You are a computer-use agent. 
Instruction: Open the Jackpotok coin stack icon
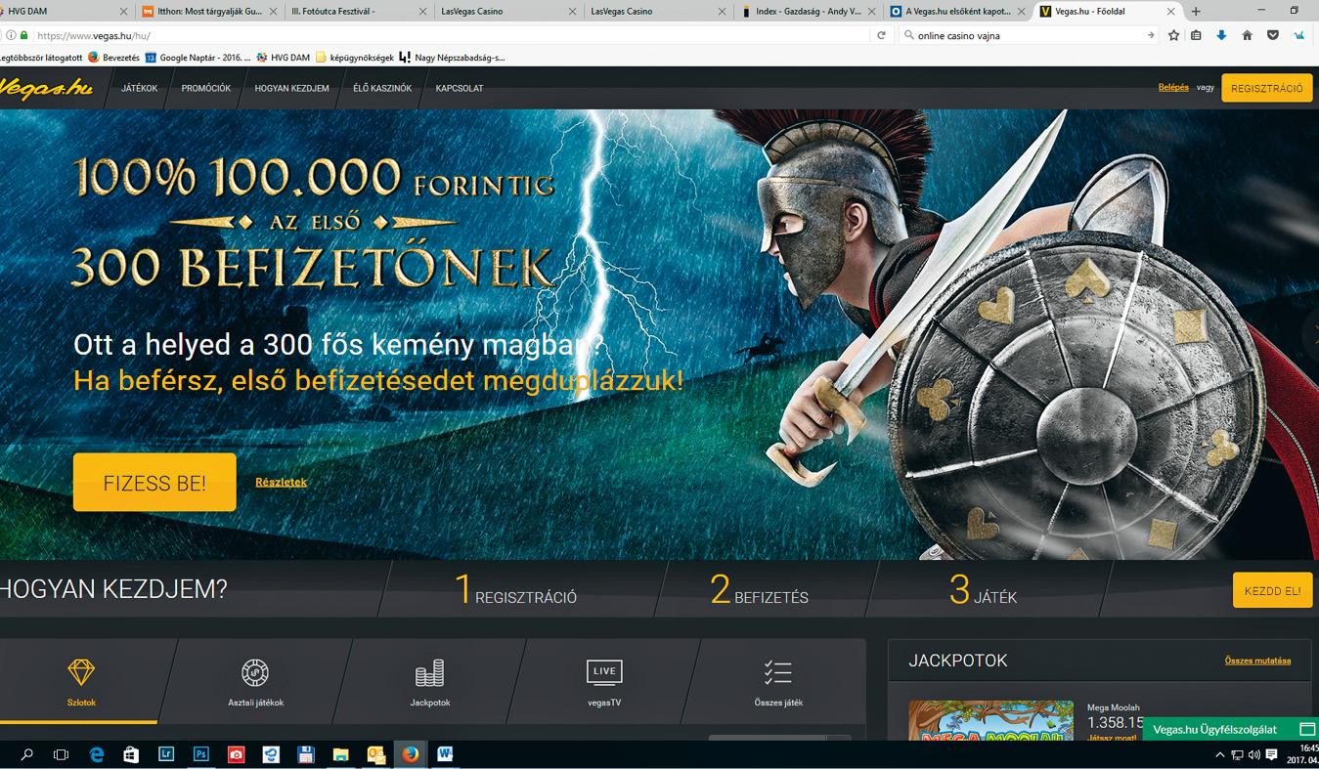click(x=429, y=672)
